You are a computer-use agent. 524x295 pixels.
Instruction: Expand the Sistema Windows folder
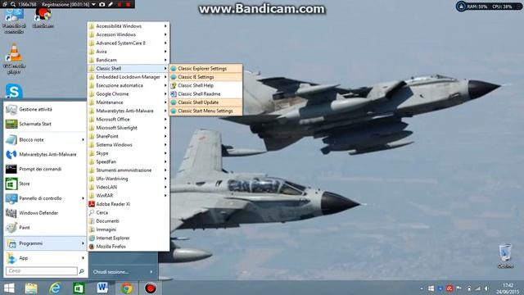click(129, 145)
